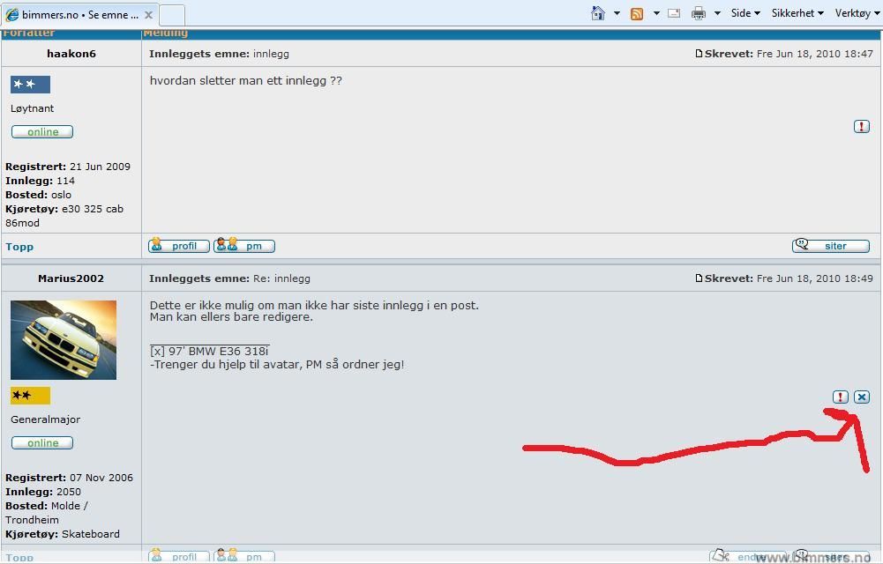Click the Read Mail envelope icon
883x564 pixels.
674,13
